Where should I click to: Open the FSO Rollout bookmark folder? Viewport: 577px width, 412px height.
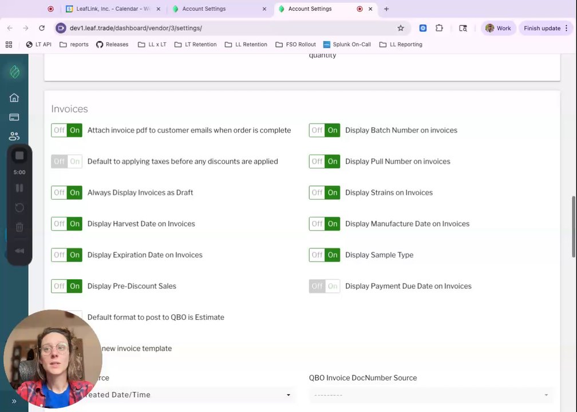pyautogui.click(x=296, y=45)
